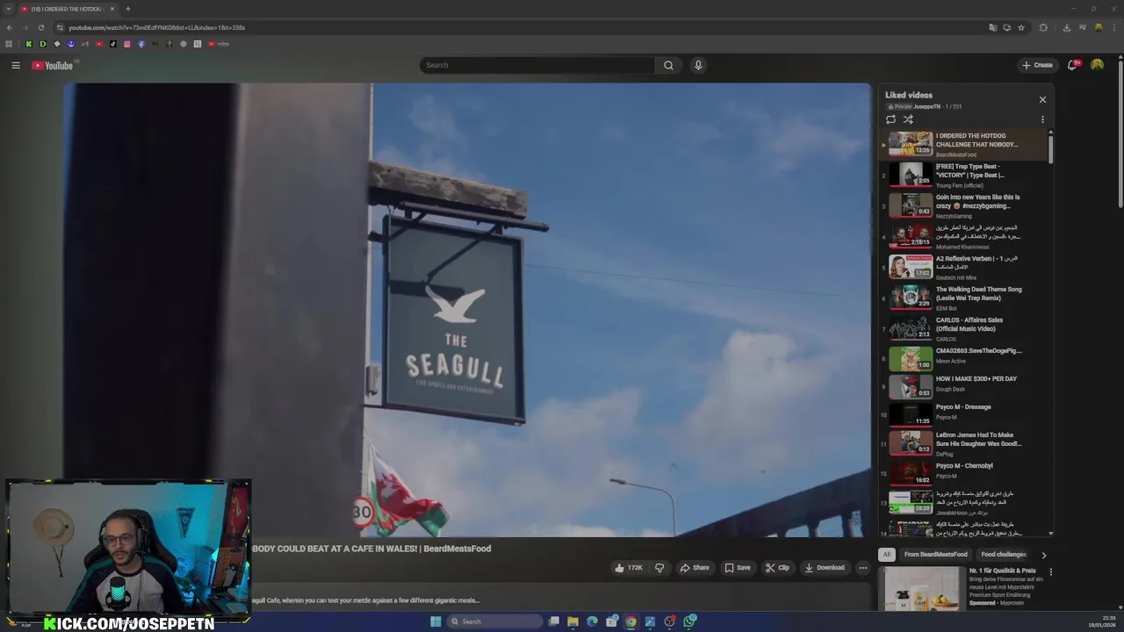The image size is (1124, 632).
Task: Open the BeardMeatsFood video title text
Action: (371, 549)
